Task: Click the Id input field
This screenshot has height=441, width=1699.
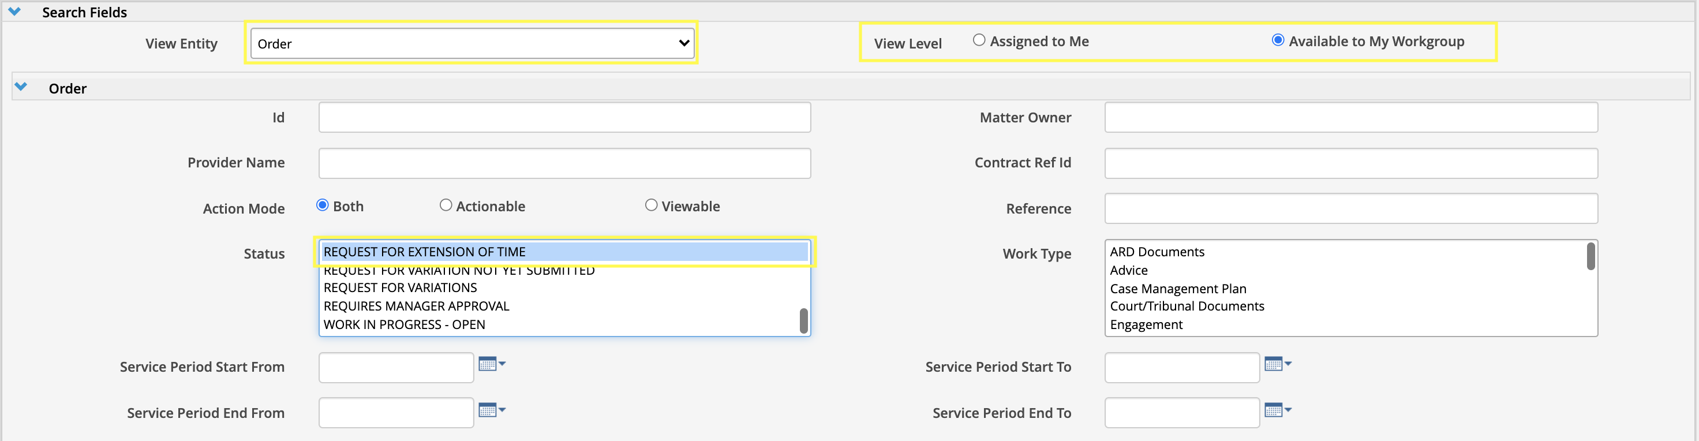Action: [x=564, y=118]
